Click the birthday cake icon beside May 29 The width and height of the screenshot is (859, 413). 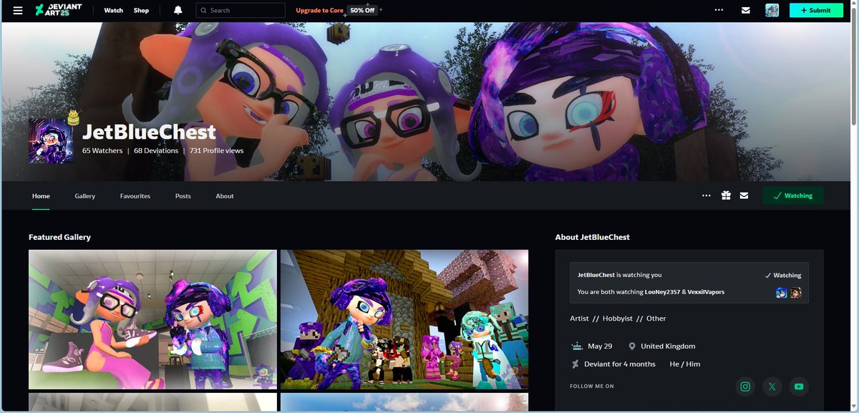pos(577,346)
